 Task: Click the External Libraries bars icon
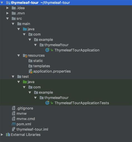click(8, 135)
